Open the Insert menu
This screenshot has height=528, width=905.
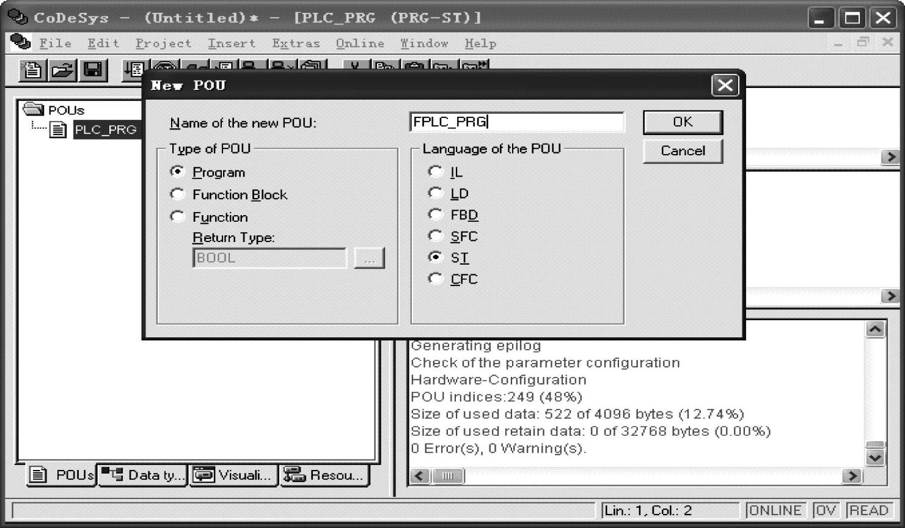pos(232,43)
